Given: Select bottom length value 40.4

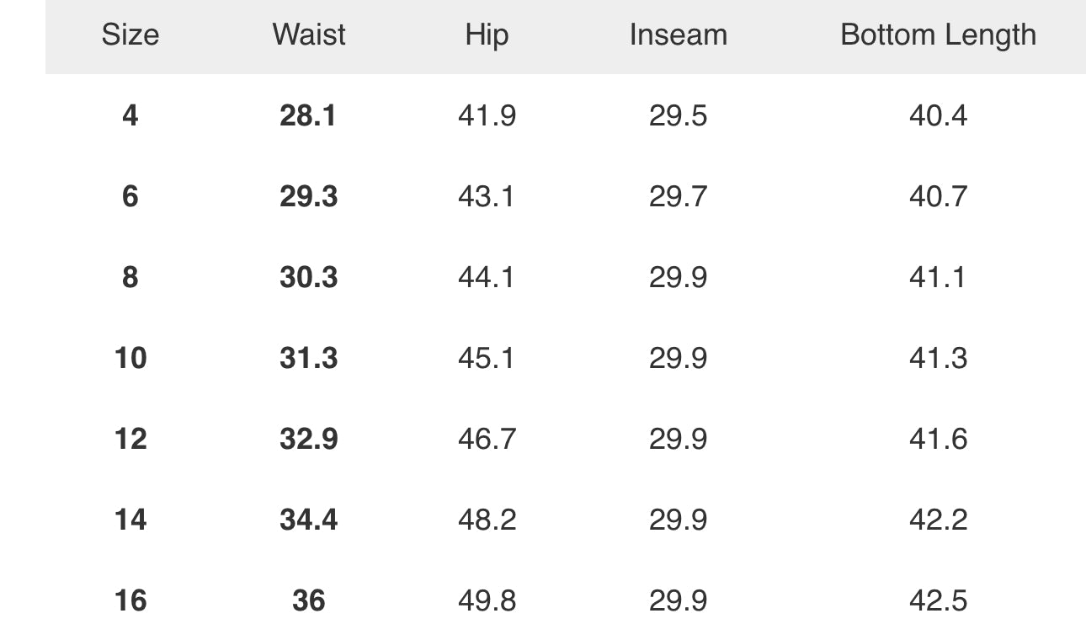Looking at the screenshot, I should click(938, 115).
